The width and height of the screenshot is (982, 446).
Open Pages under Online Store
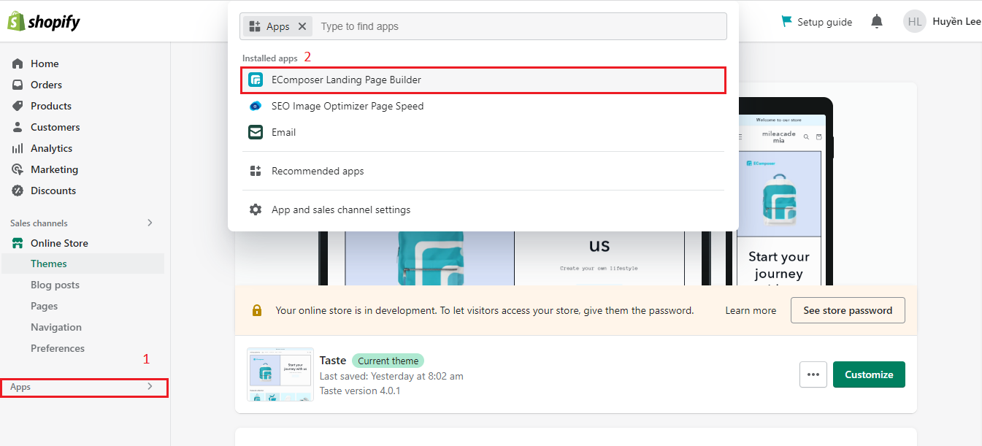(44, 306)
